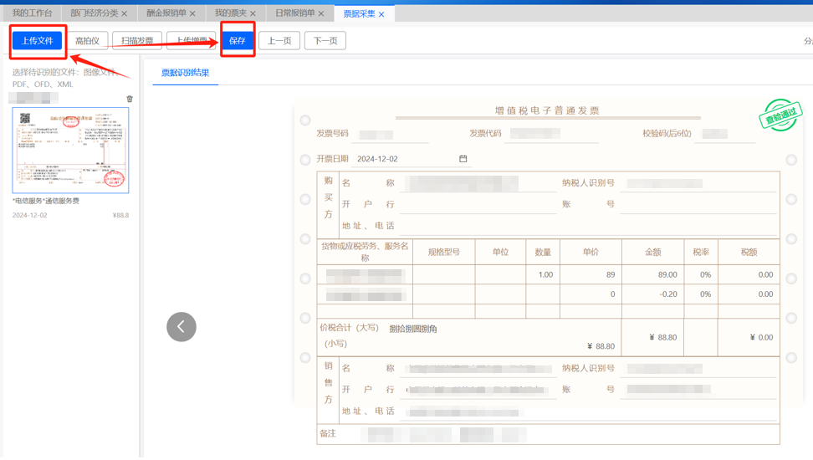Select the 票据识别结果 tab
This screenshot has width=813, height=460.
[x=185, y=73]
